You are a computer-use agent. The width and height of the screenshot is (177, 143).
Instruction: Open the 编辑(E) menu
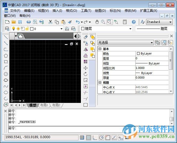(29, 11)
